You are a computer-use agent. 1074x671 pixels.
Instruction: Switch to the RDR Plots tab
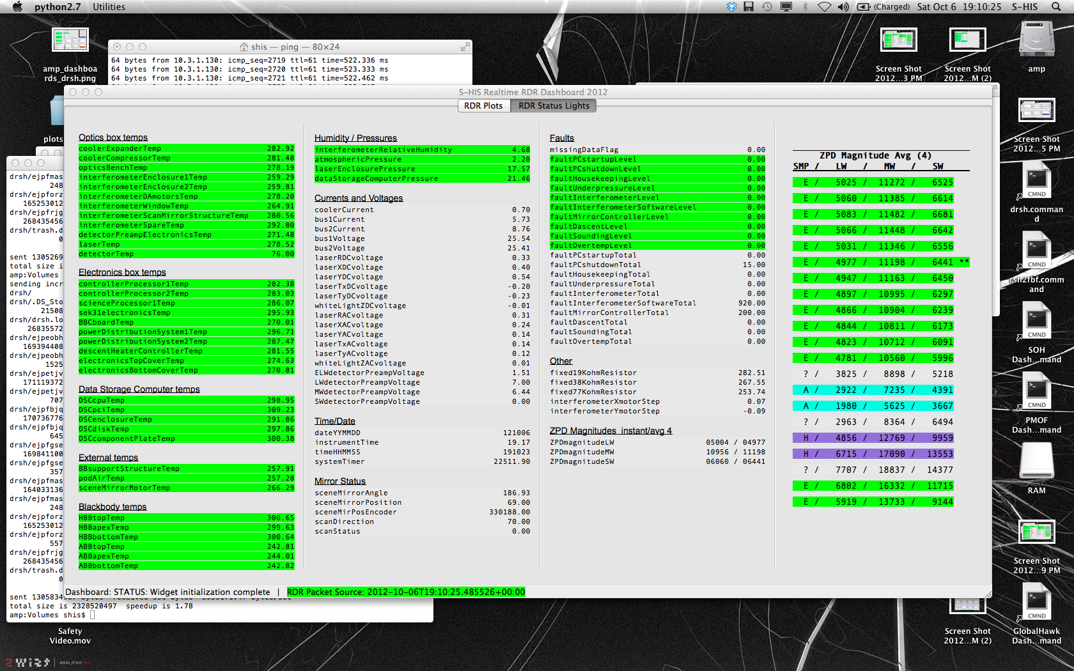483,105
